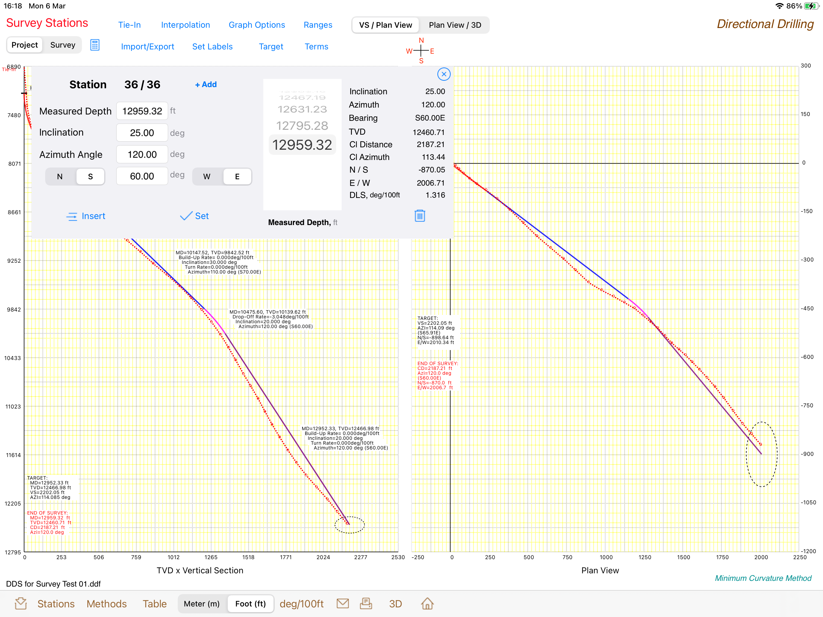Select the N bearing direction
This screenshot has width=823, height=617.
click(x=60, y=176)
